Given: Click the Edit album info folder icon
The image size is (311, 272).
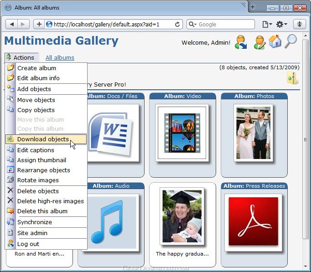Looking at the screenshot, I should 10,77.
